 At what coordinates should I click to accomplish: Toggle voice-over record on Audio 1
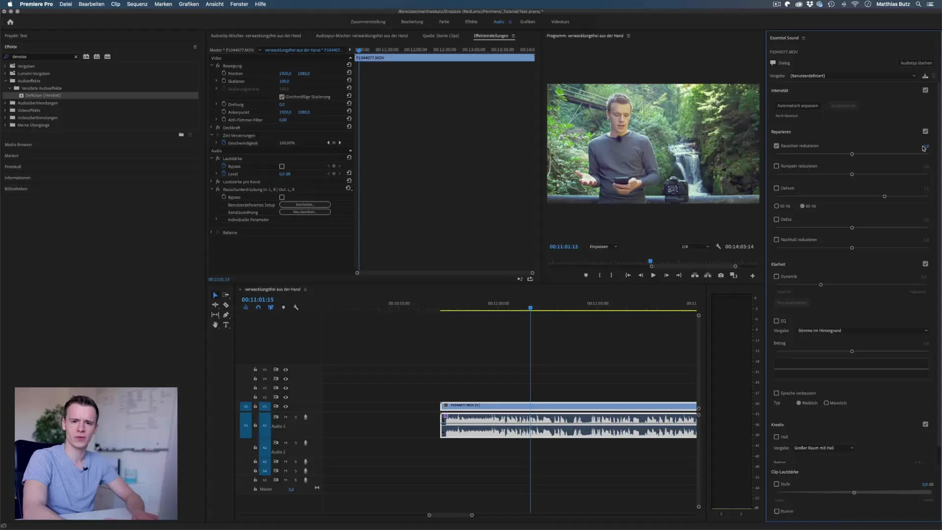(x=306, y=417)
